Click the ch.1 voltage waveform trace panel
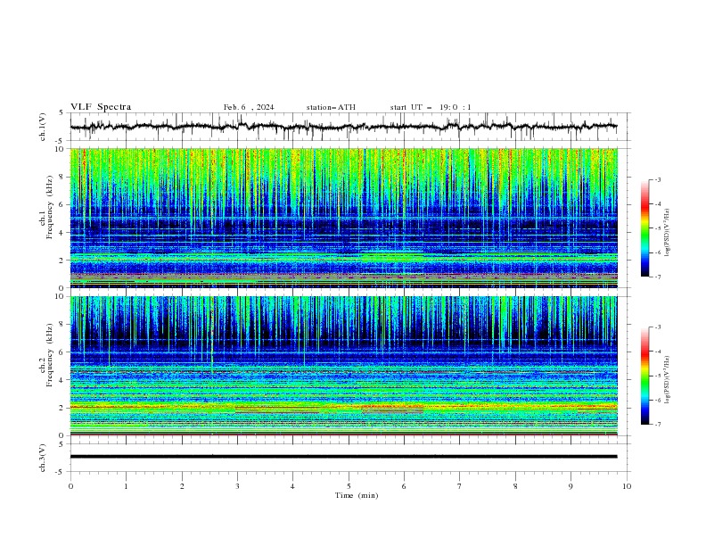 pyautogui.click(x=349, y=127)
